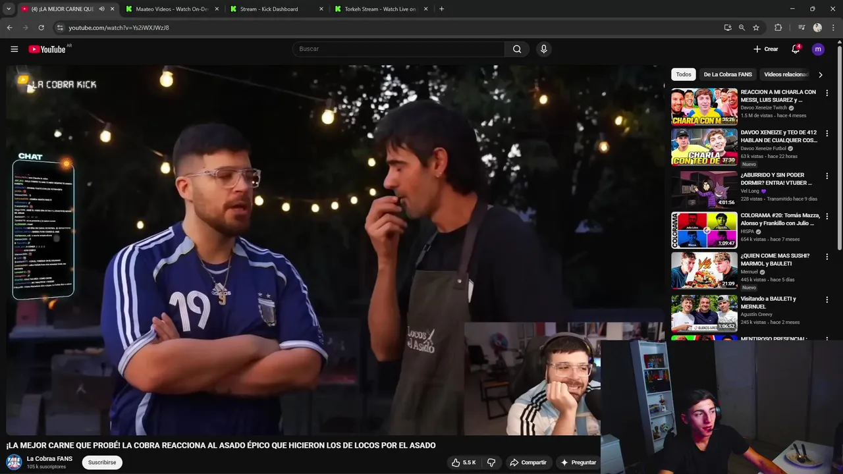This screenshot has width=843, height=474.
Task: Close the 'LA MEJOR CARNE' YouTube tab
Action: [113, 9]
